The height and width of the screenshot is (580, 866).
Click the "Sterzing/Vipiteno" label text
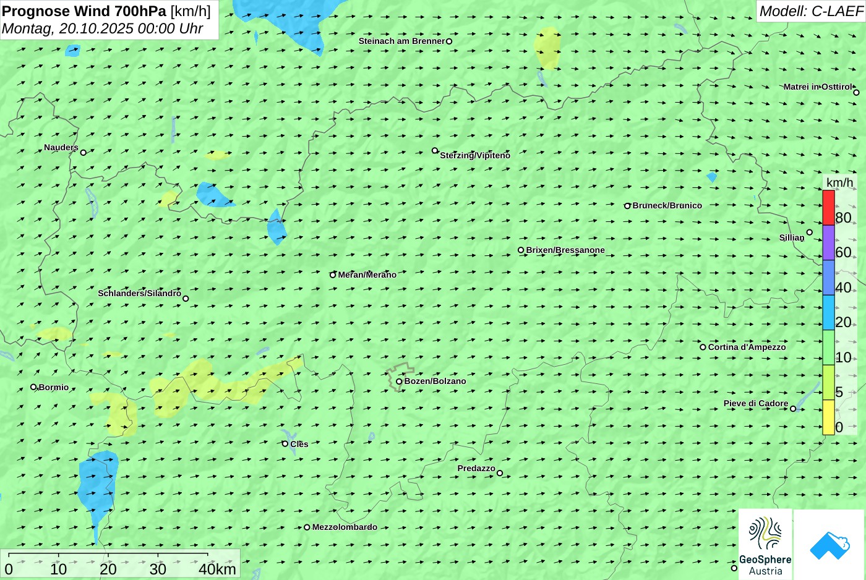(x=475, y=155)
